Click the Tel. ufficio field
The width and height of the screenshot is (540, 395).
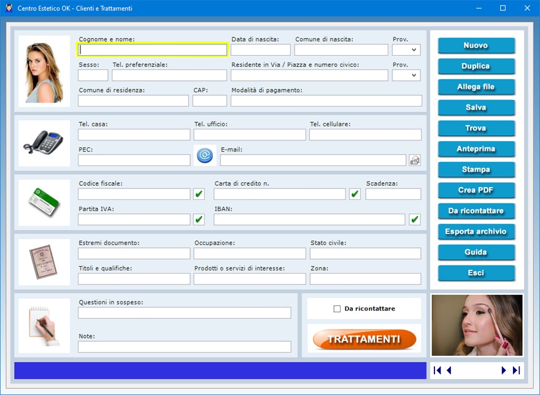(250, 135)
